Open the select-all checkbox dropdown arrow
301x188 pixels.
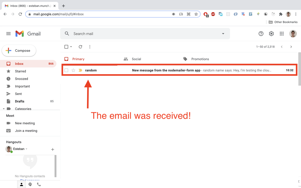click(71, 47)
